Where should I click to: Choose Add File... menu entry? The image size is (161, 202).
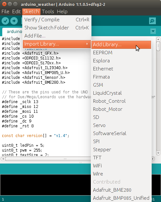(57, 36)
